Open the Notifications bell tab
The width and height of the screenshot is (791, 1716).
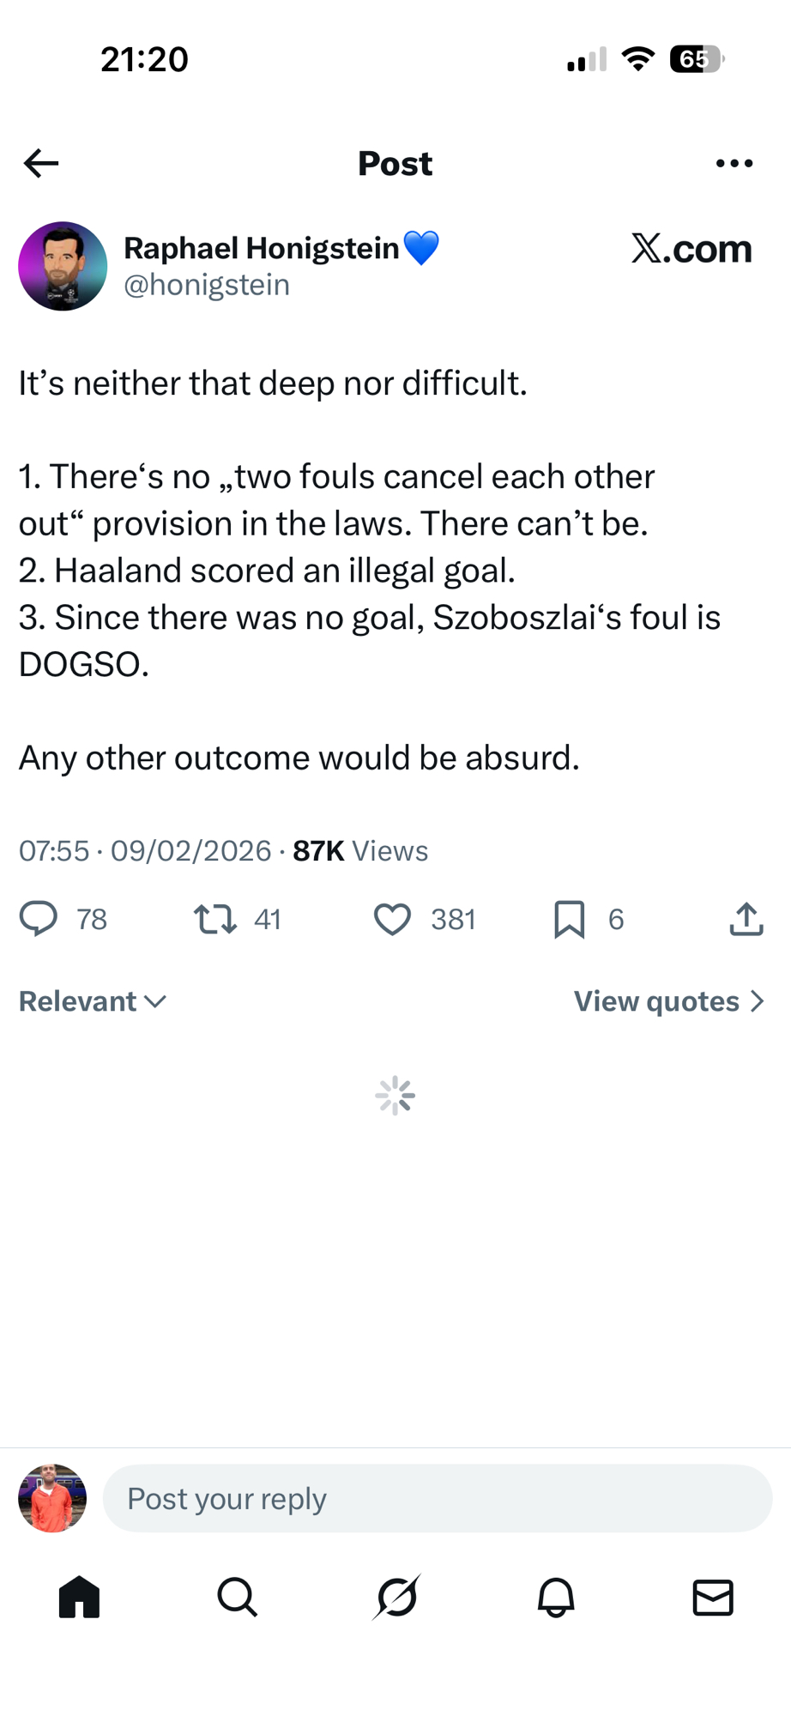[x=555, y=1598]
